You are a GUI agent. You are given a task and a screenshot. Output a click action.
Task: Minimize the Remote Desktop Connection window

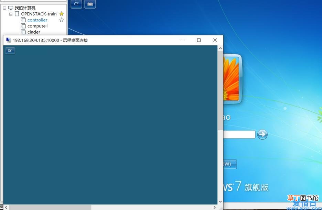coord(183,40)
